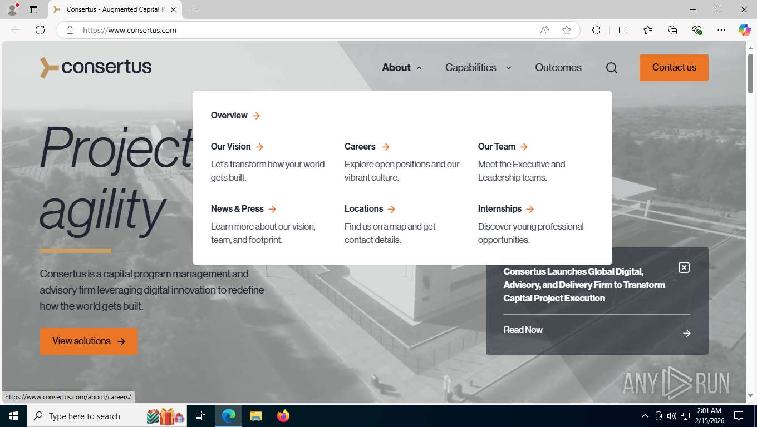The height and width of the screenshot is (427, 757).
Task: Open notification center icon
Action: click(739, 416)
